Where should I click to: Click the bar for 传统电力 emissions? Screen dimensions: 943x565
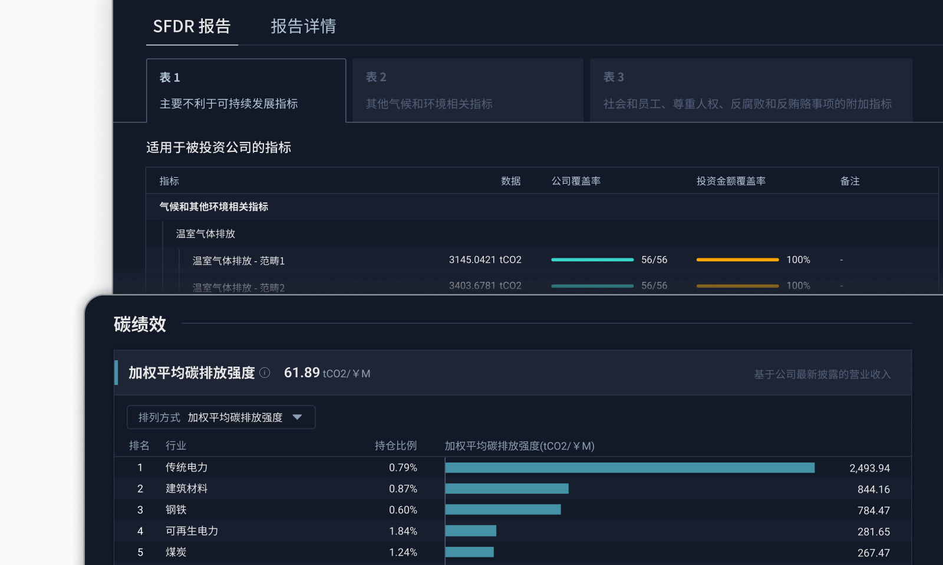click(630, 468)
